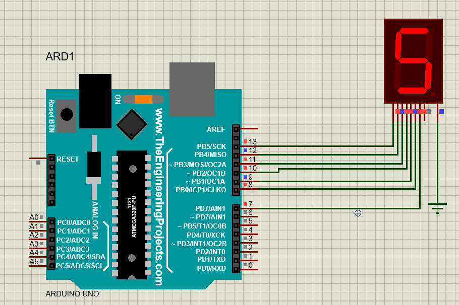Click the A3 analog pin label
Screen dimensions: 459x305
tap(34, 244)
